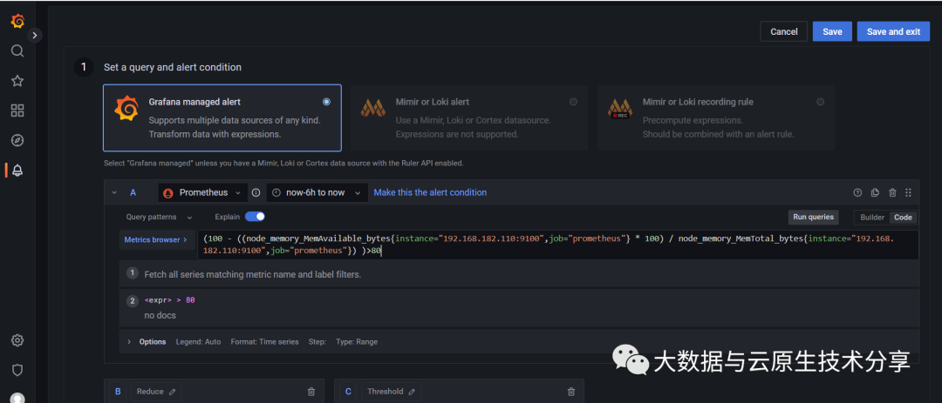Delete query A with trash icon
This screenshot has width=942, height=403.
point(892,192)
